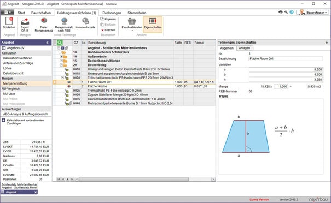Image resolution: width=331 pixels, height=203 pixels.
Task: Switch to the Bauvorhaben tab
Action: [x=41, y=13]
